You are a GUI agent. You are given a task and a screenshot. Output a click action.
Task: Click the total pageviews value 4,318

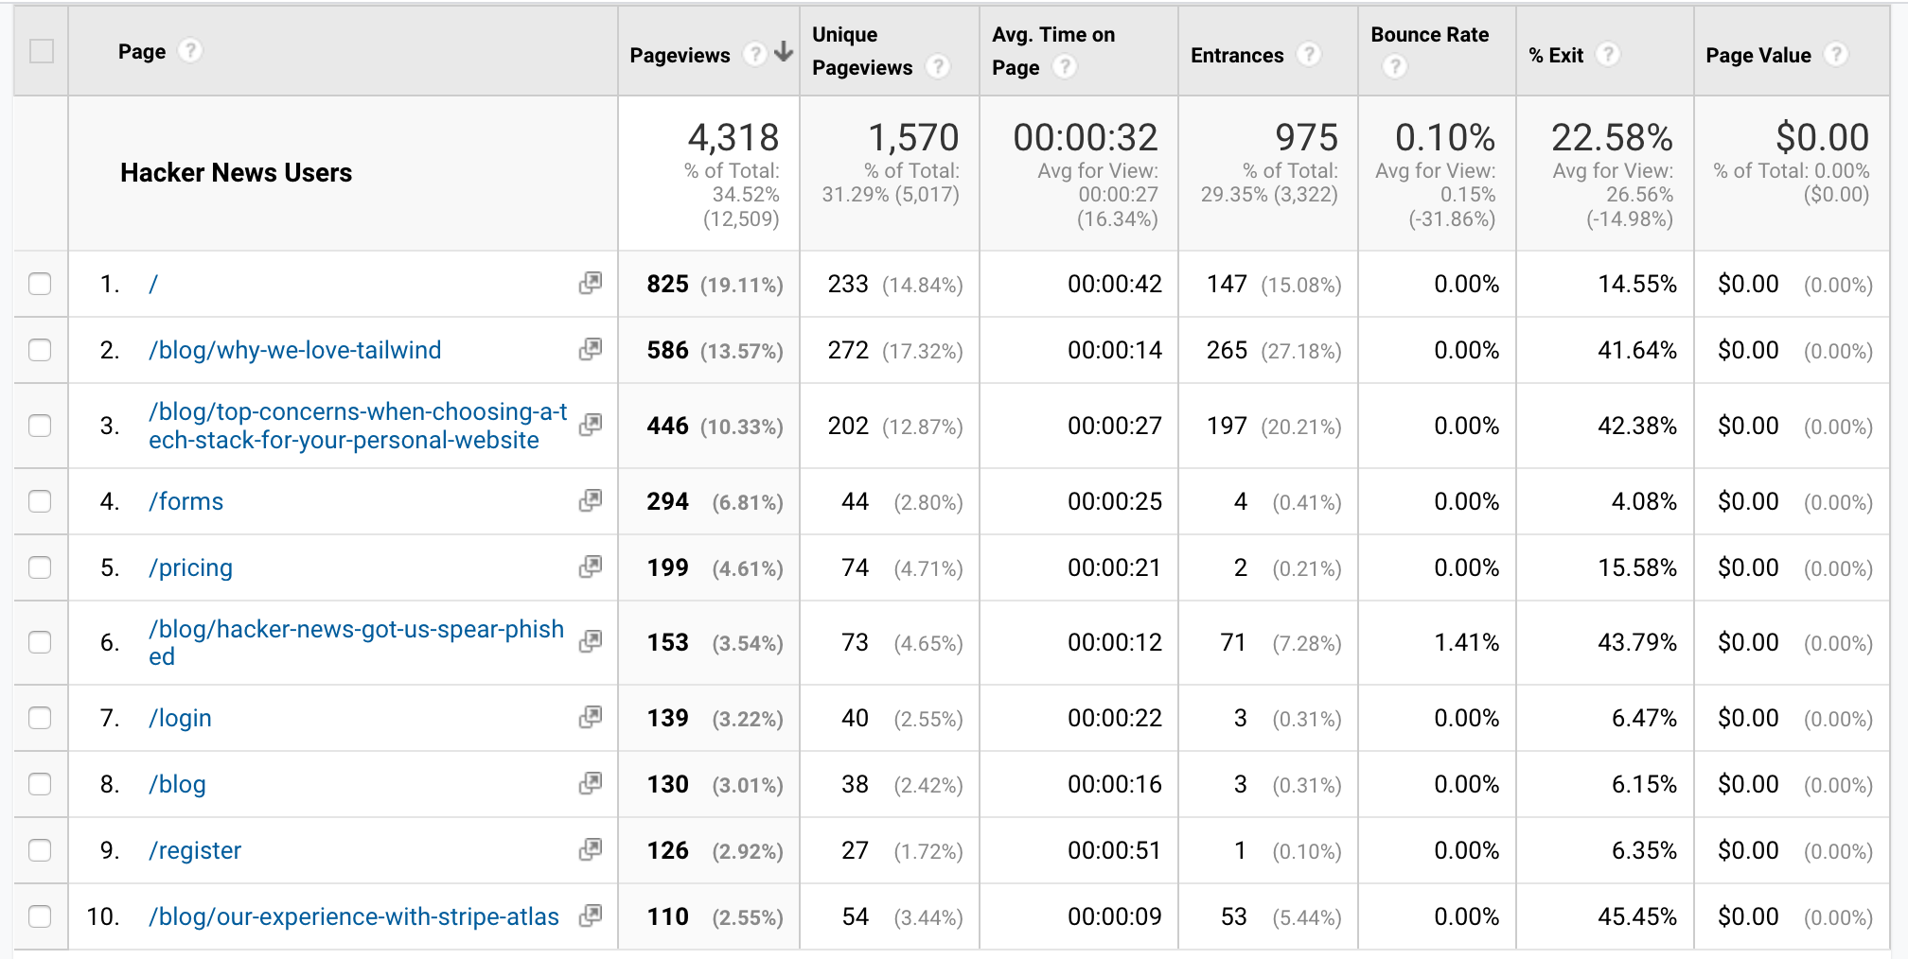click(x=733, y=137)
